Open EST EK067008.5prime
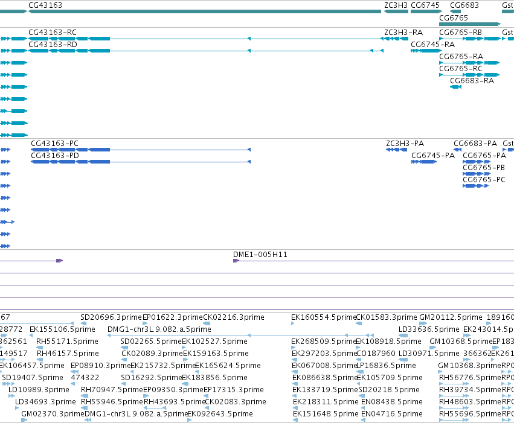Screen dimensions: 514x423 tap(324, 366)
